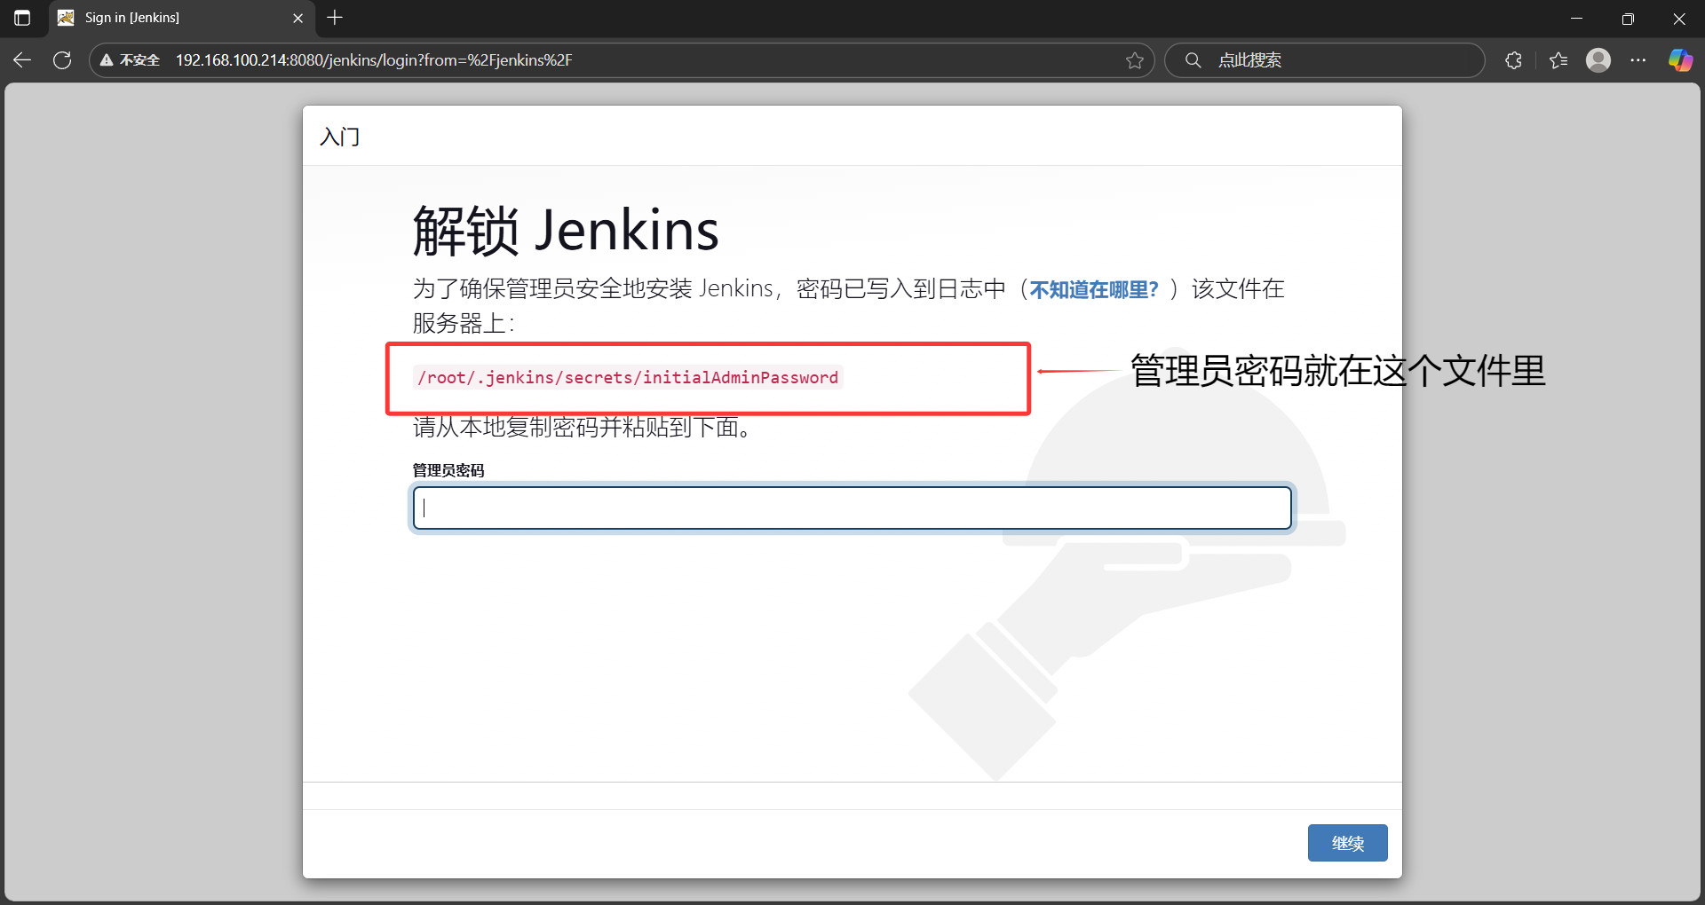Click the 入门 dialog title
The height and width of the screenshot is (905, 1705).
click(340, 137)
